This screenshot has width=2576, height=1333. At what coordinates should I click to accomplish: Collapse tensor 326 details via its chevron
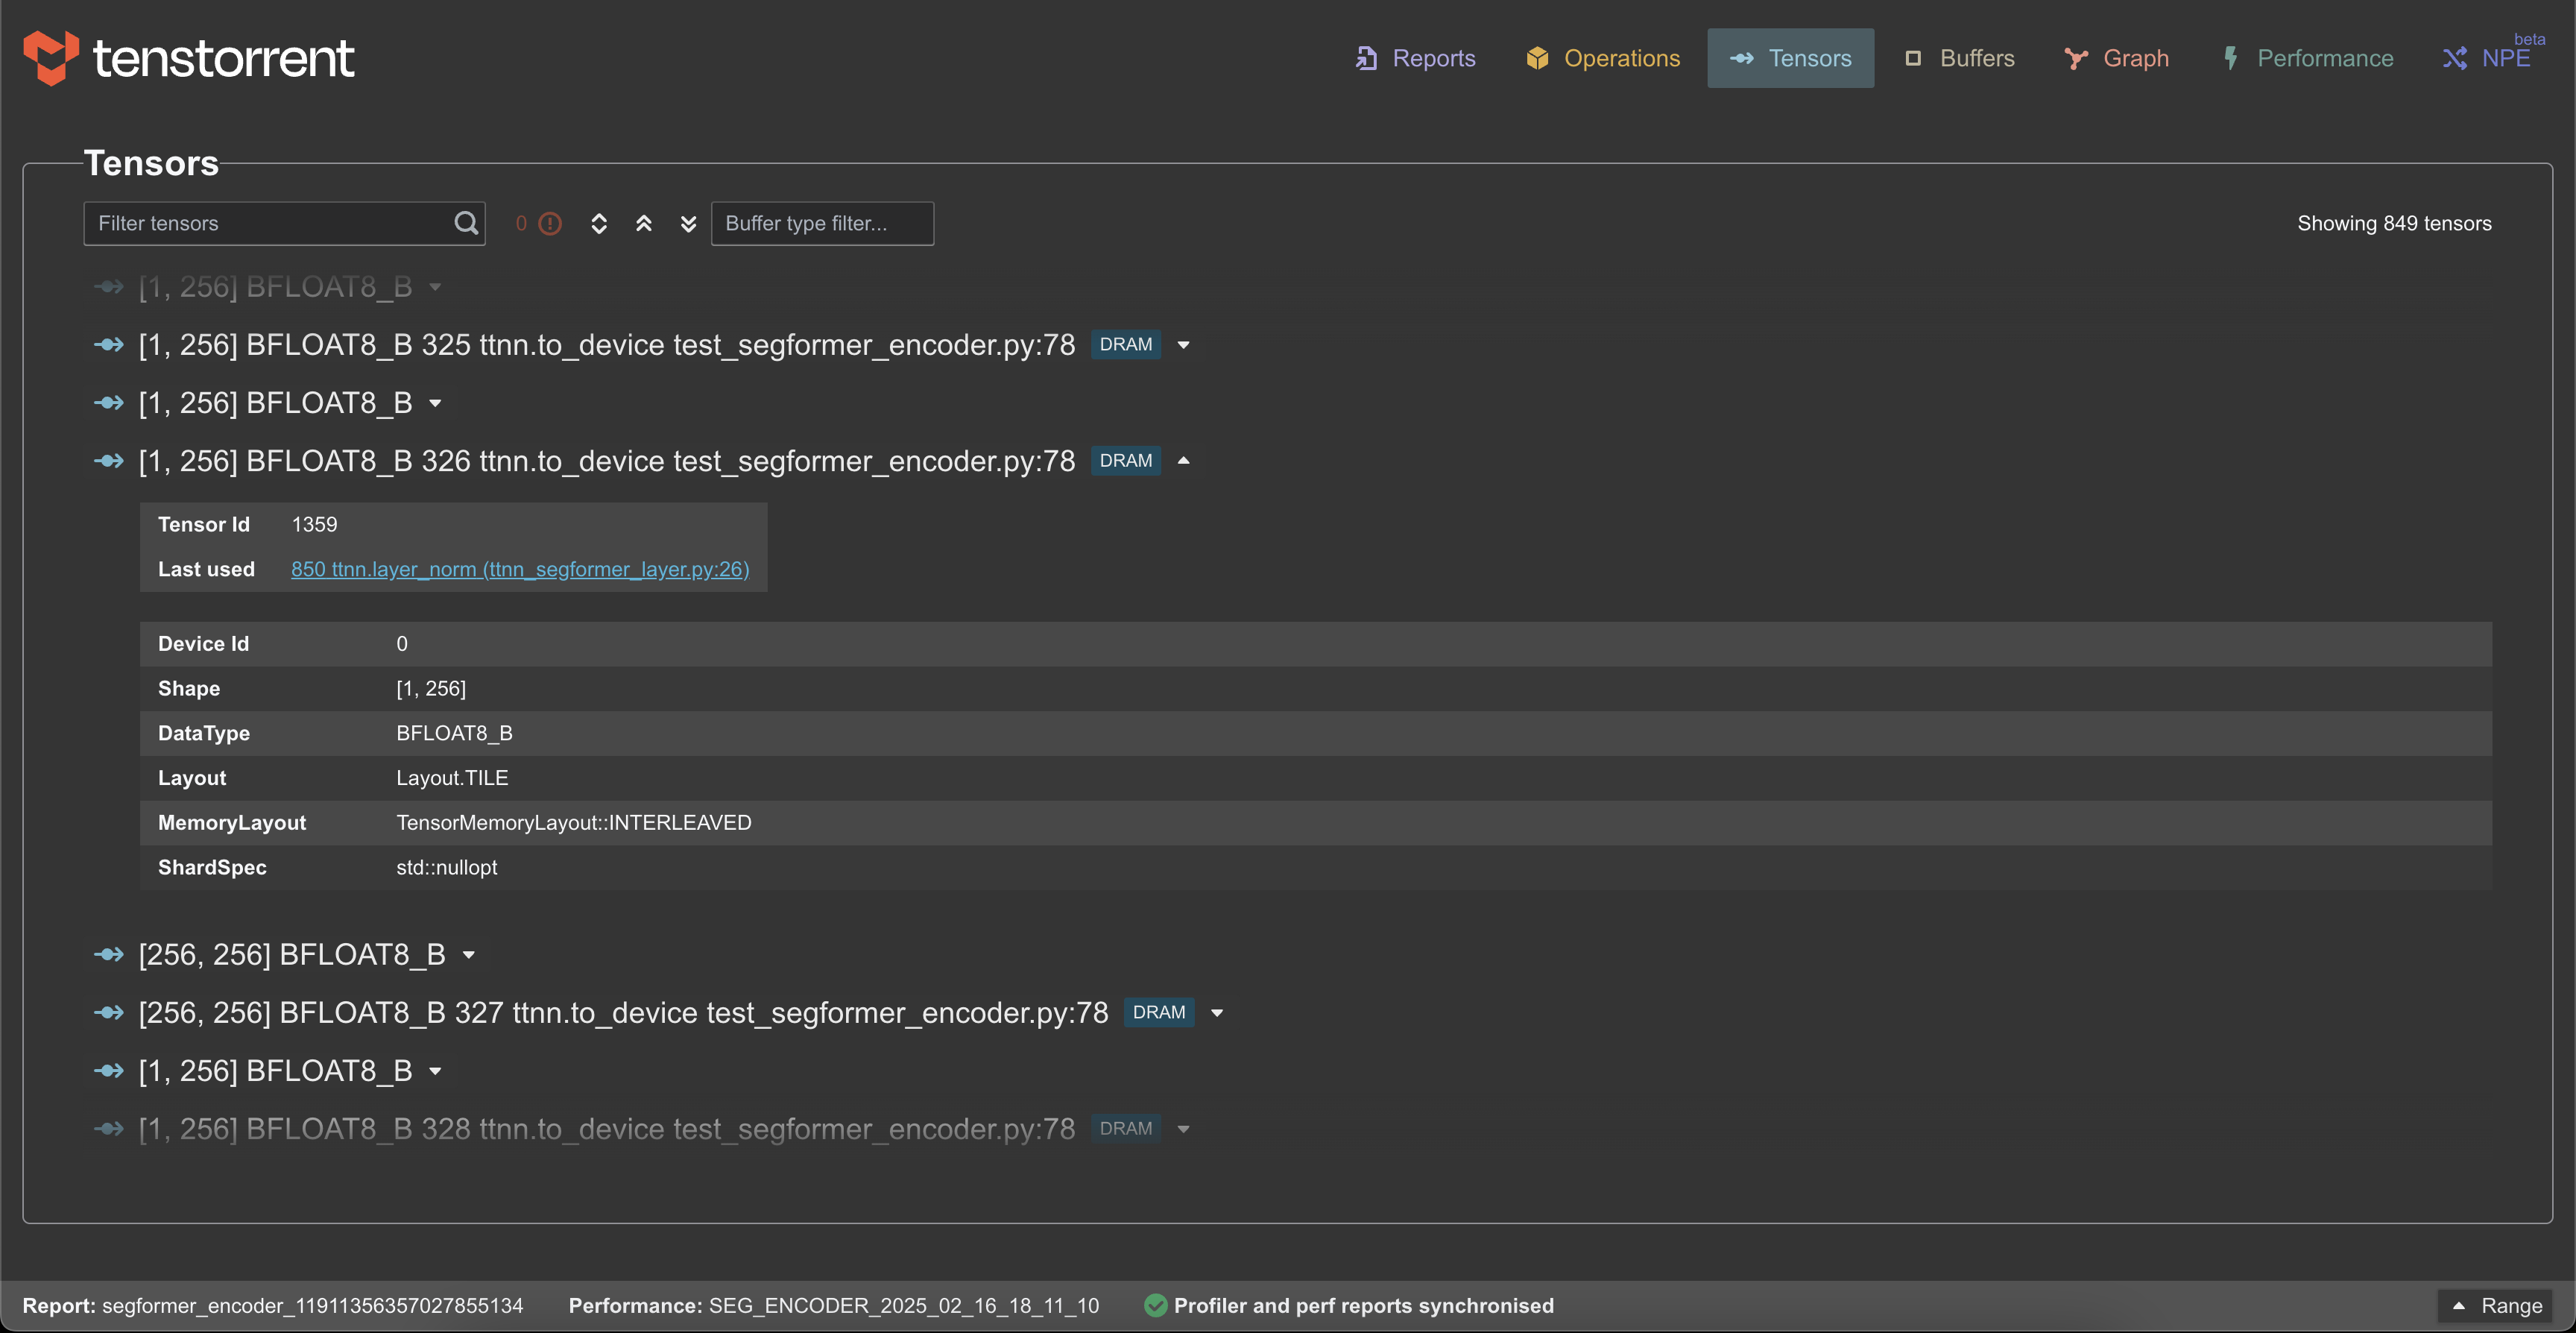pos(1183,461)
